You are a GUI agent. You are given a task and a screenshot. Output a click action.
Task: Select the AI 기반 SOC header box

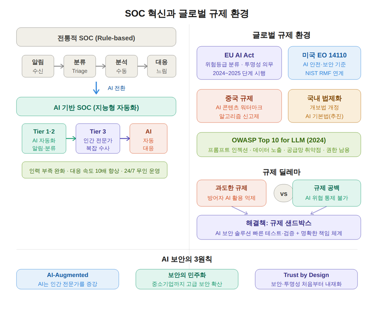click(x=96, y=107)
